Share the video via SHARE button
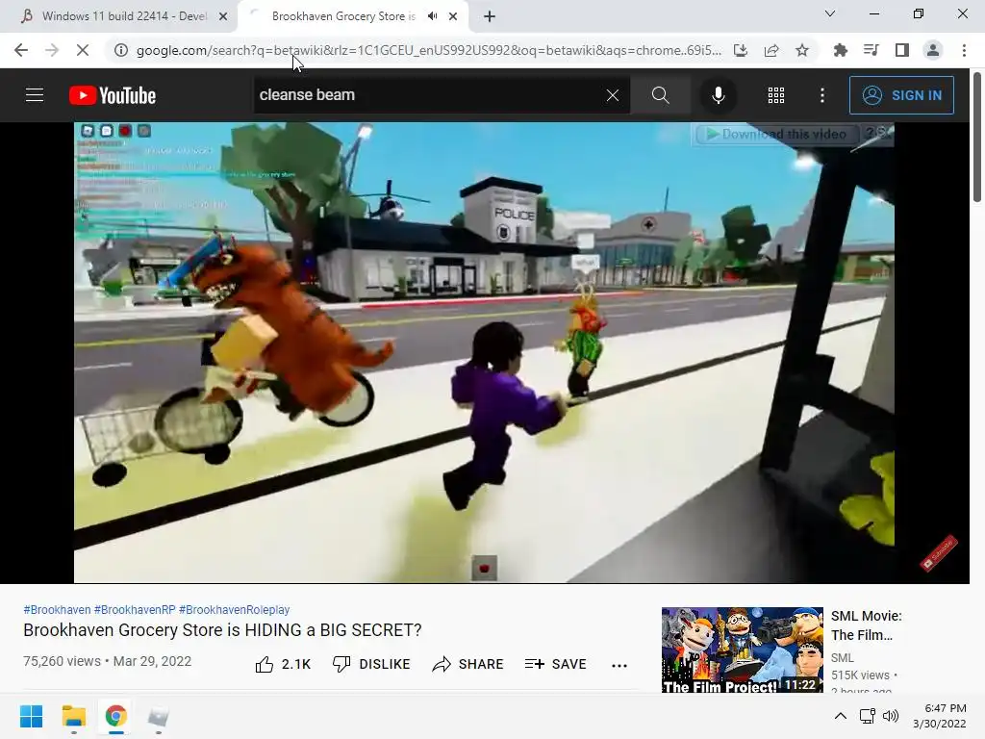The width and height of the screenshot is (985, 739). click(468, 664)
